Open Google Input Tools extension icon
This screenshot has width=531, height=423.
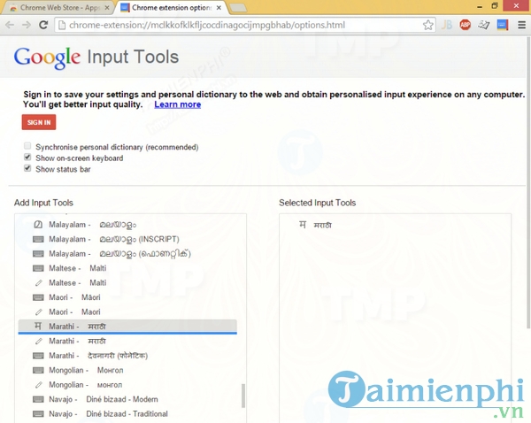point(503,25)
